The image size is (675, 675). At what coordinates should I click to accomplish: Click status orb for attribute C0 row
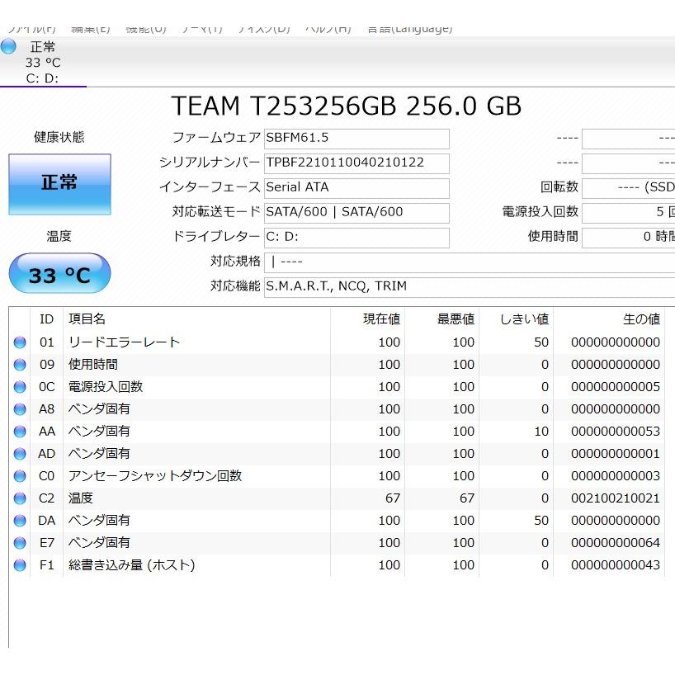20,476
